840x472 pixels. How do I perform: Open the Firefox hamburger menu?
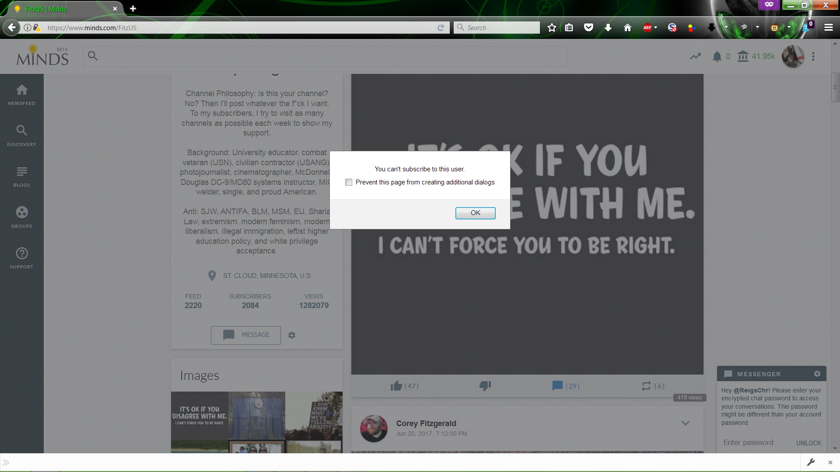coord(828,28)
